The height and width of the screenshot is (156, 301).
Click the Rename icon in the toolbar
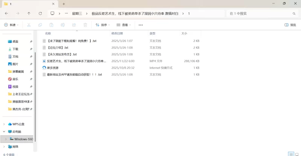(63, 25)
